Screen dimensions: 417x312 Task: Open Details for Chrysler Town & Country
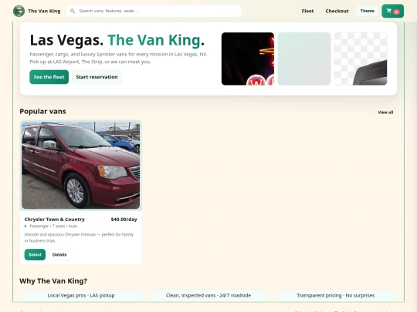(x=59, y=255)
